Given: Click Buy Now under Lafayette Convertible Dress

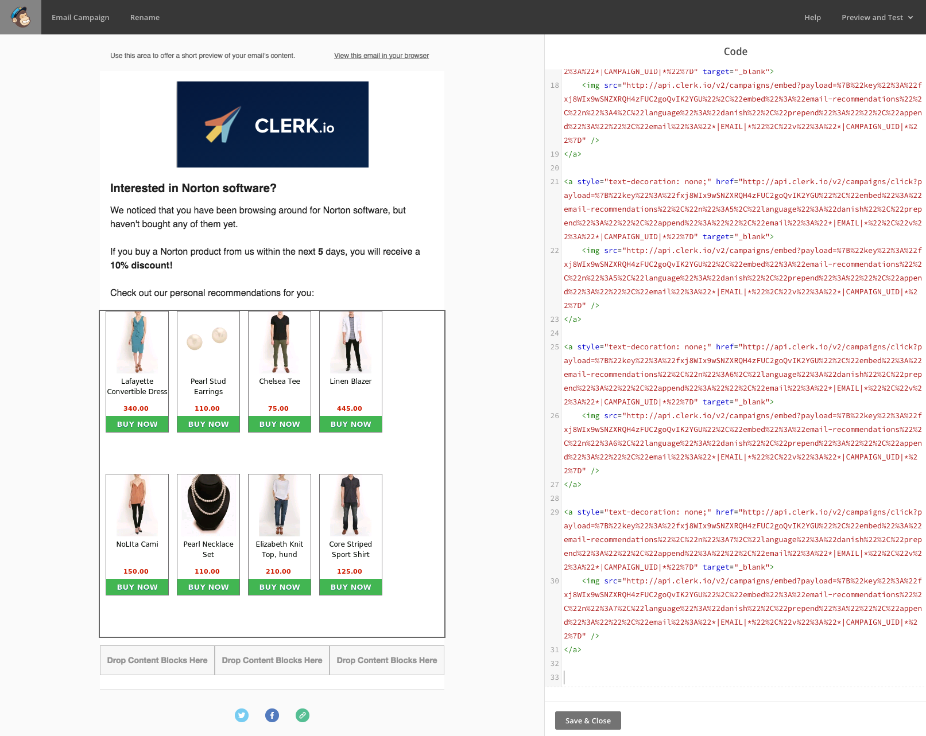Looking at the screenshot, I should (137, 424).
